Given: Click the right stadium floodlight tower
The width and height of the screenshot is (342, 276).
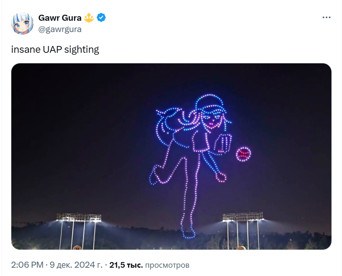Looking at the screenshot, I should 243,230.
